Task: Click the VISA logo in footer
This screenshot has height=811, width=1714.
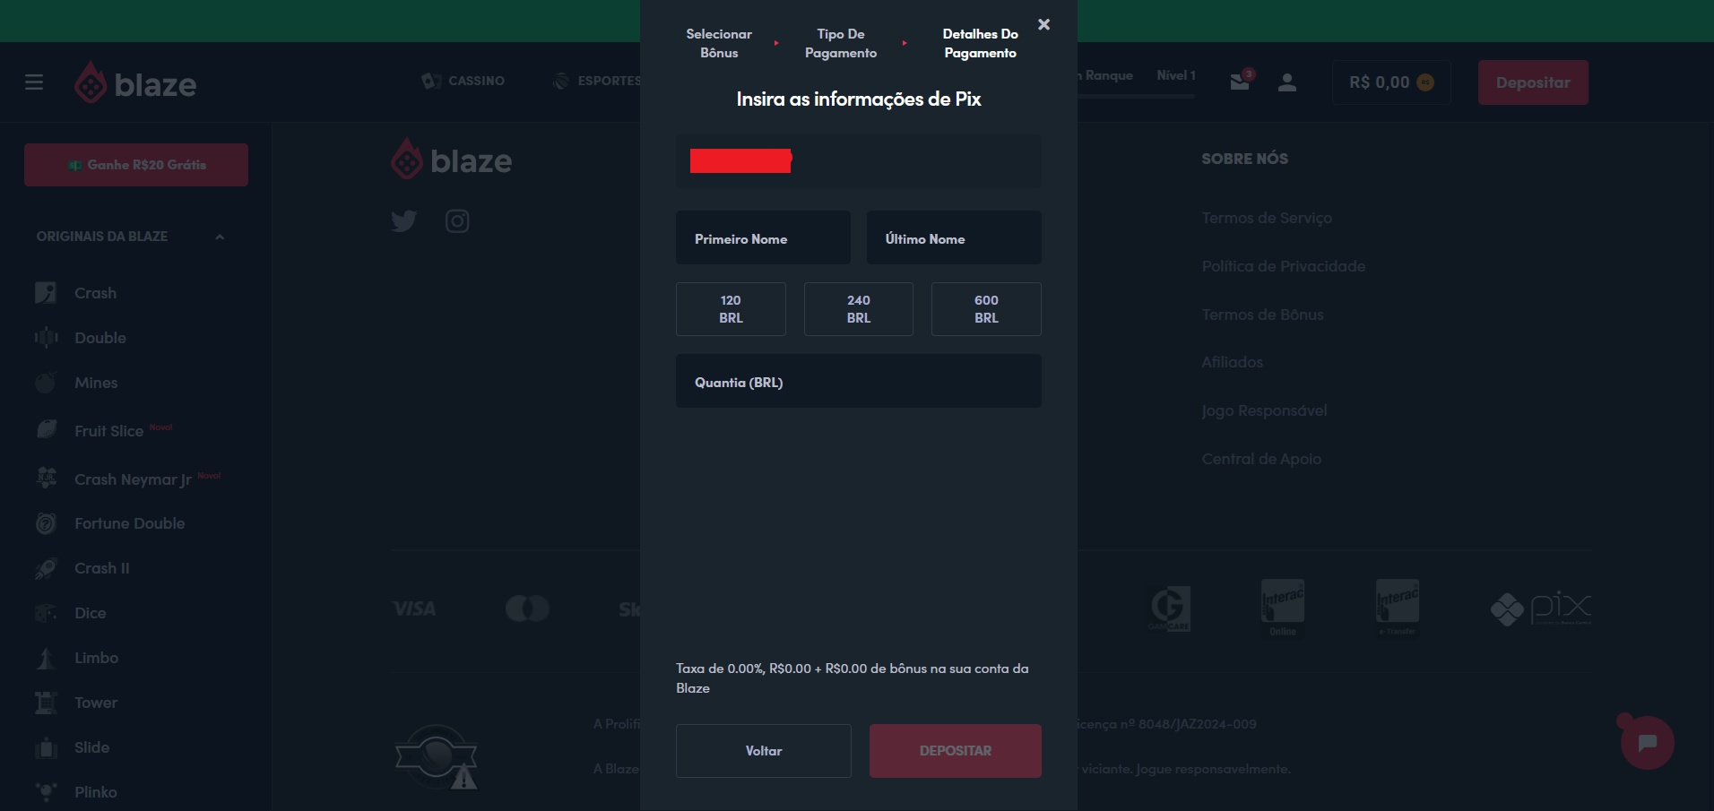Action: 414,608
